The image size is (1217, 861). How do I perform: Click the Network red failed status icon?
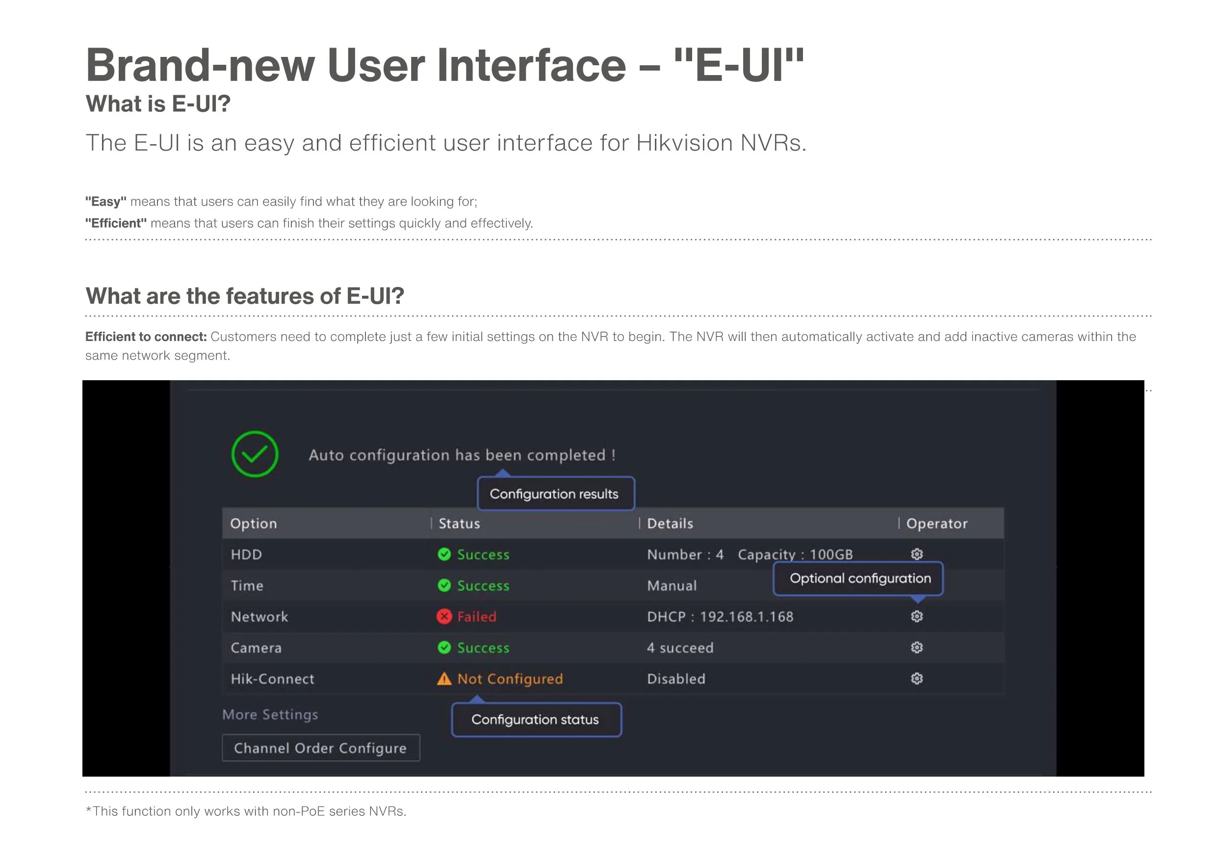point(444,616)
